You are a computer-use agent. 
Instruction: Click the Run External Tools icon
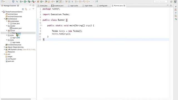[x=33, y=1]
